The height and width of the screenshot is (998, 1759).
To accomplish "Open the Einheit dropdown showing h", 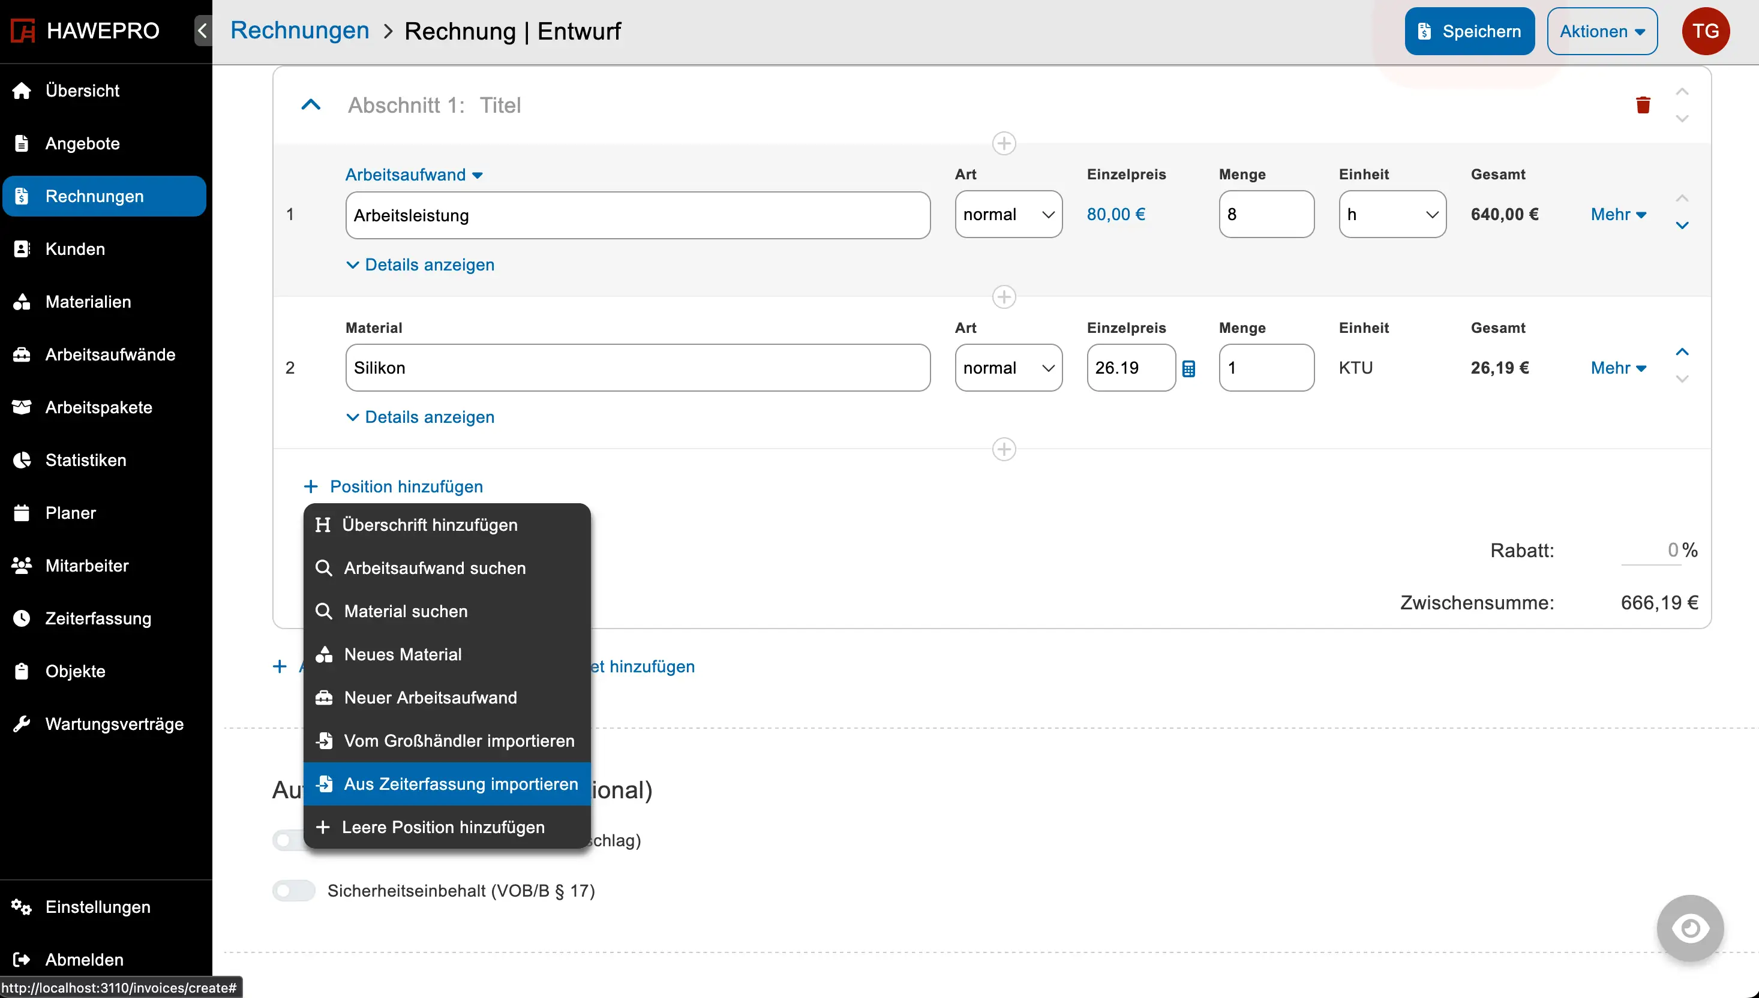I will coord(1392,215).
